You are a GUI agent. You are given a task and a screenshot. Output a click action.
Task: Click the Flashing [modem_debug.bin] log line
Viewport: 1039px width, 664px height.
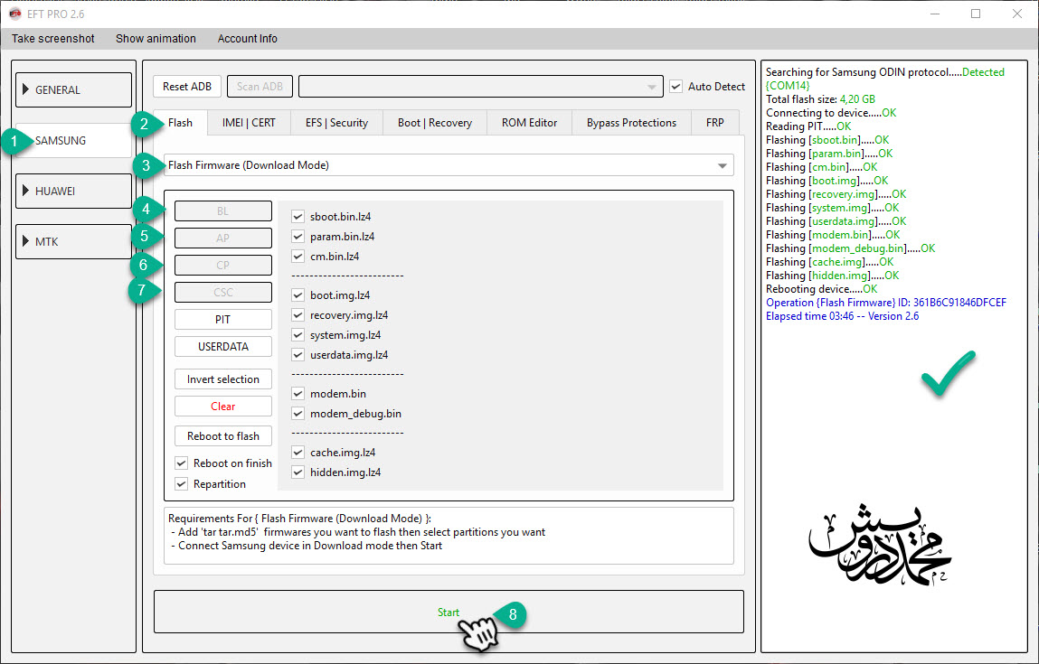pyautogui.click(x=850, y=248)
